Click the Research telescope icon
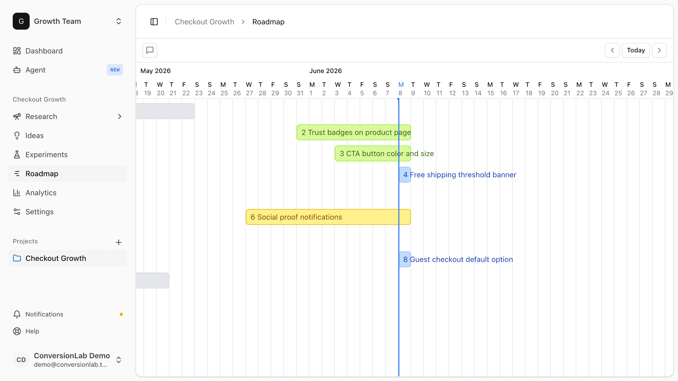678x381 pixels. (x=17, y=116)
